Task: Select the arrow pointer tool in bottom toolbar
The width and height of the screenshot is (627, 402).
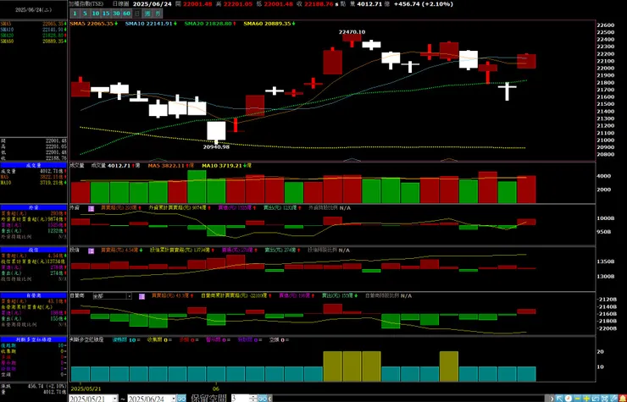Action: click(559, 399)
